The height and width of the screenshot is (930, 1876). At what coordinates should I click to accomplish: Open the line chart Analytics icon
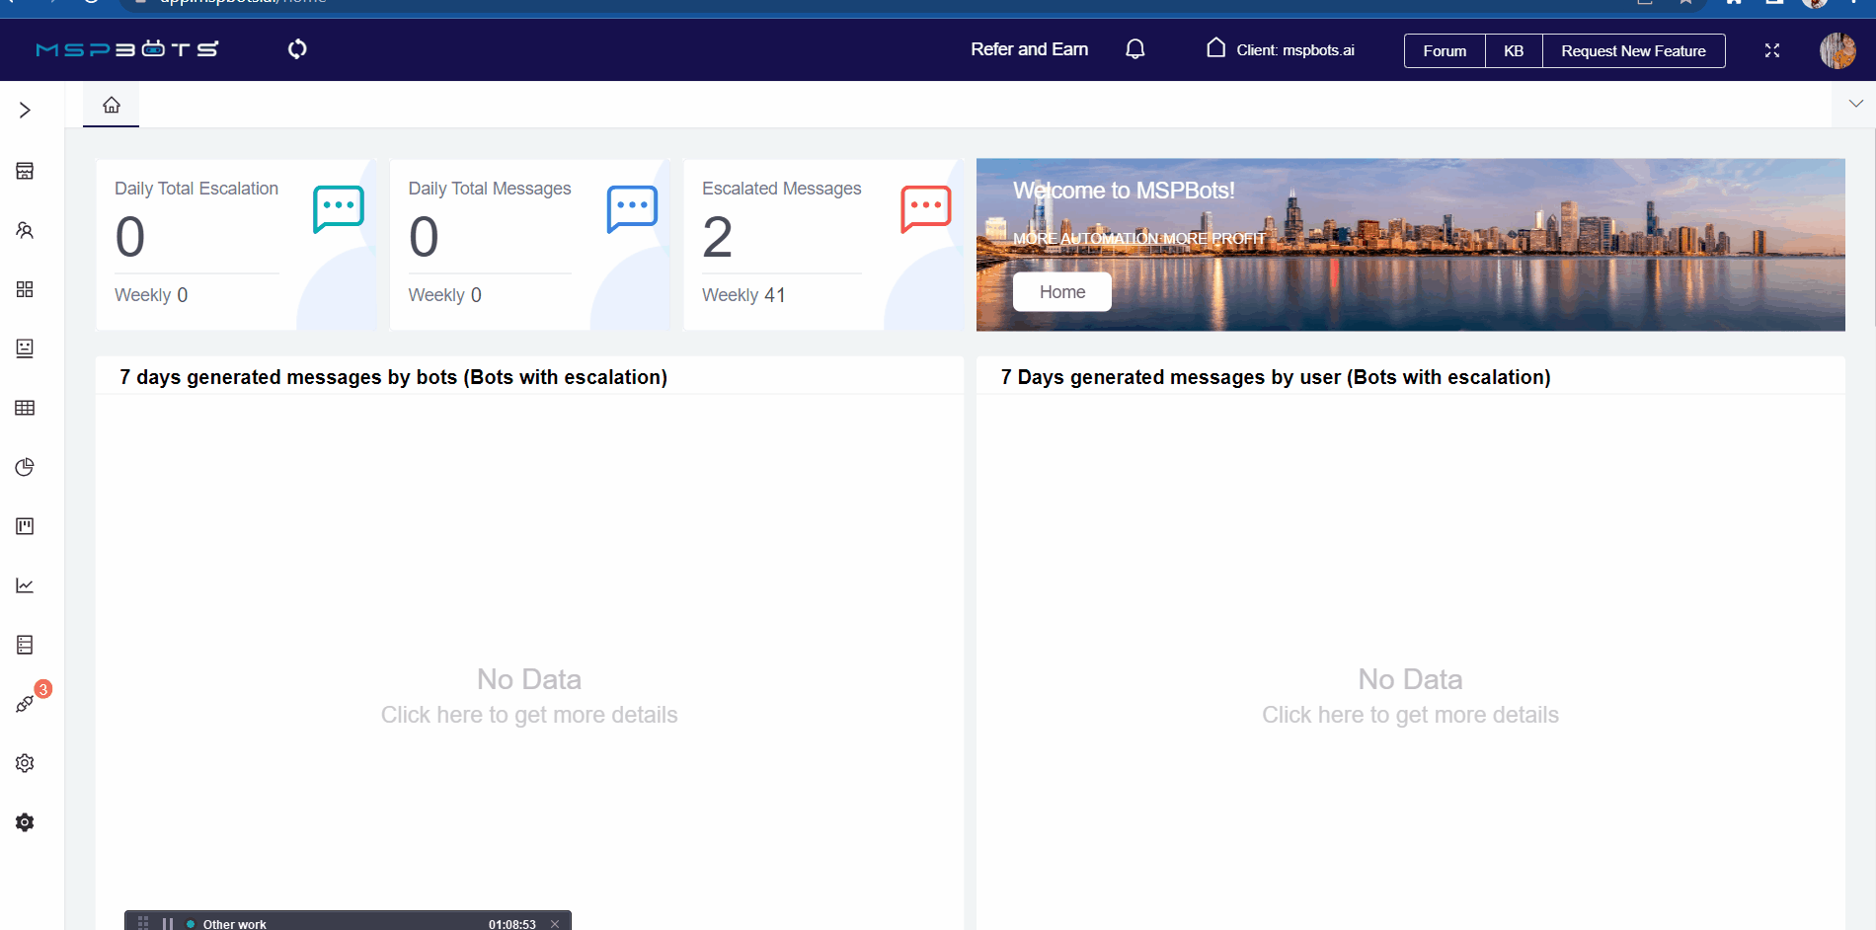[x=24, y=584]
